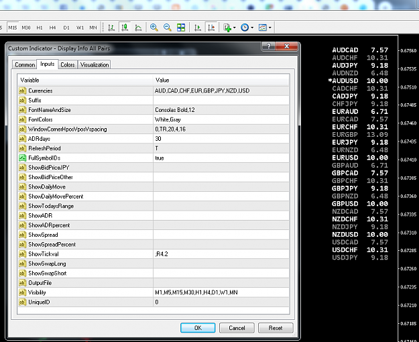The height and width of the screenshot is (342, 419).
Task: Switch chart to H4 timeframe
Action: click(x=53, y=27)
